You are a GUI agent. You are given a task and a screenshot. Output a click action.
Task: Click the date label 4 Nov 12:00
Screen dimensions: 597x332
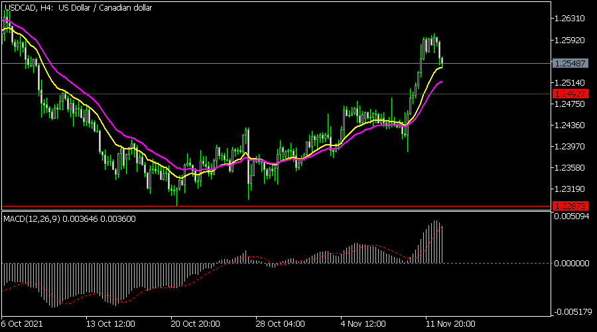(x=364, y=324)
